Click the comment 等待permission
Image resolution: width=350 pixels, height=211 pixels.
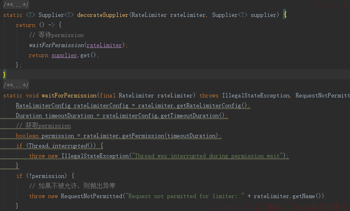click(56, 35)
